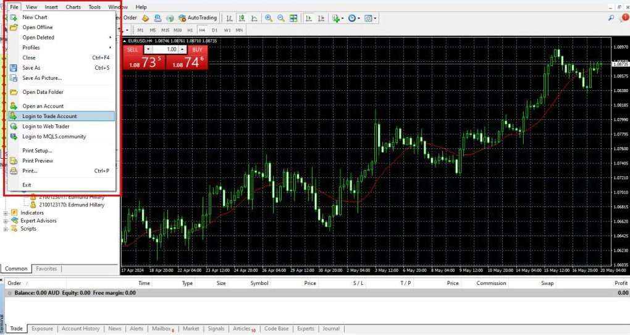Click the SELL button on chart

133,49
